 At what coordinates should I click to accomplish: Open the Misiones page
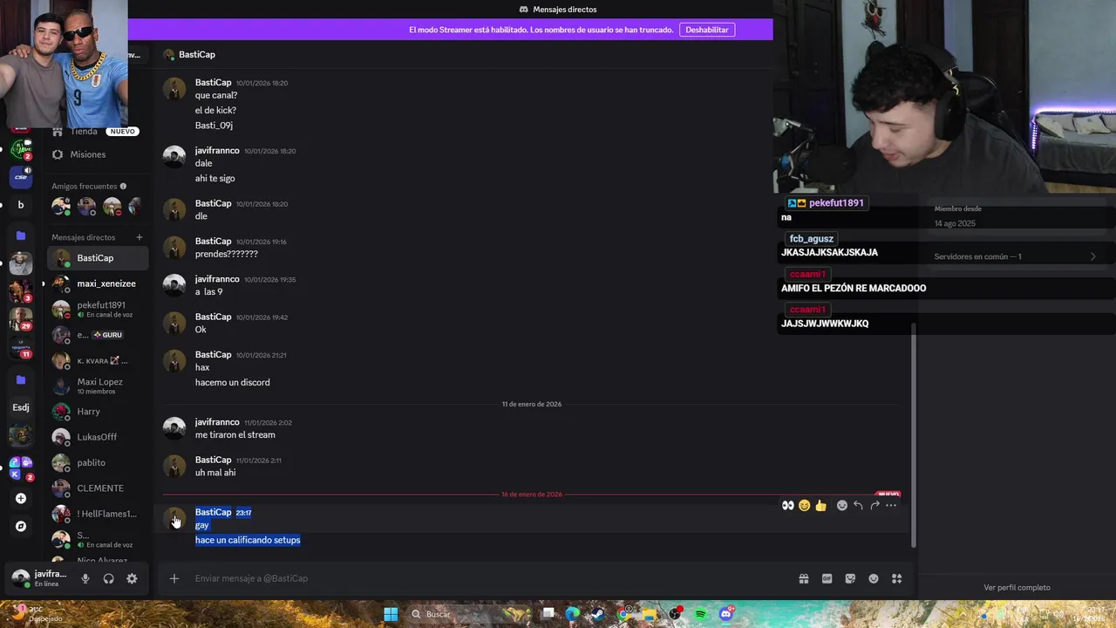(96, 154)
